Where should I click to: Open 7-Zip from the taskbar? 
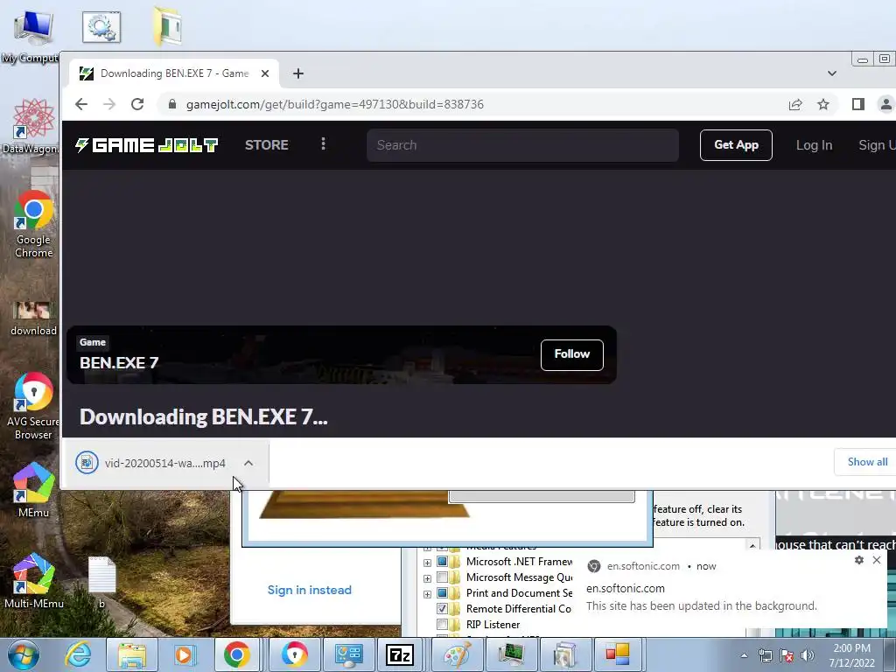(400, 654)
